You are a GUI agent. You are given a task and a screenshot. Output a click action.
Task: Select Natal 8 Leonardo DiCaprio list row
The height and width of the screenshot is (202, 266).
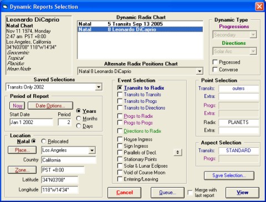[x=140, y=29]
